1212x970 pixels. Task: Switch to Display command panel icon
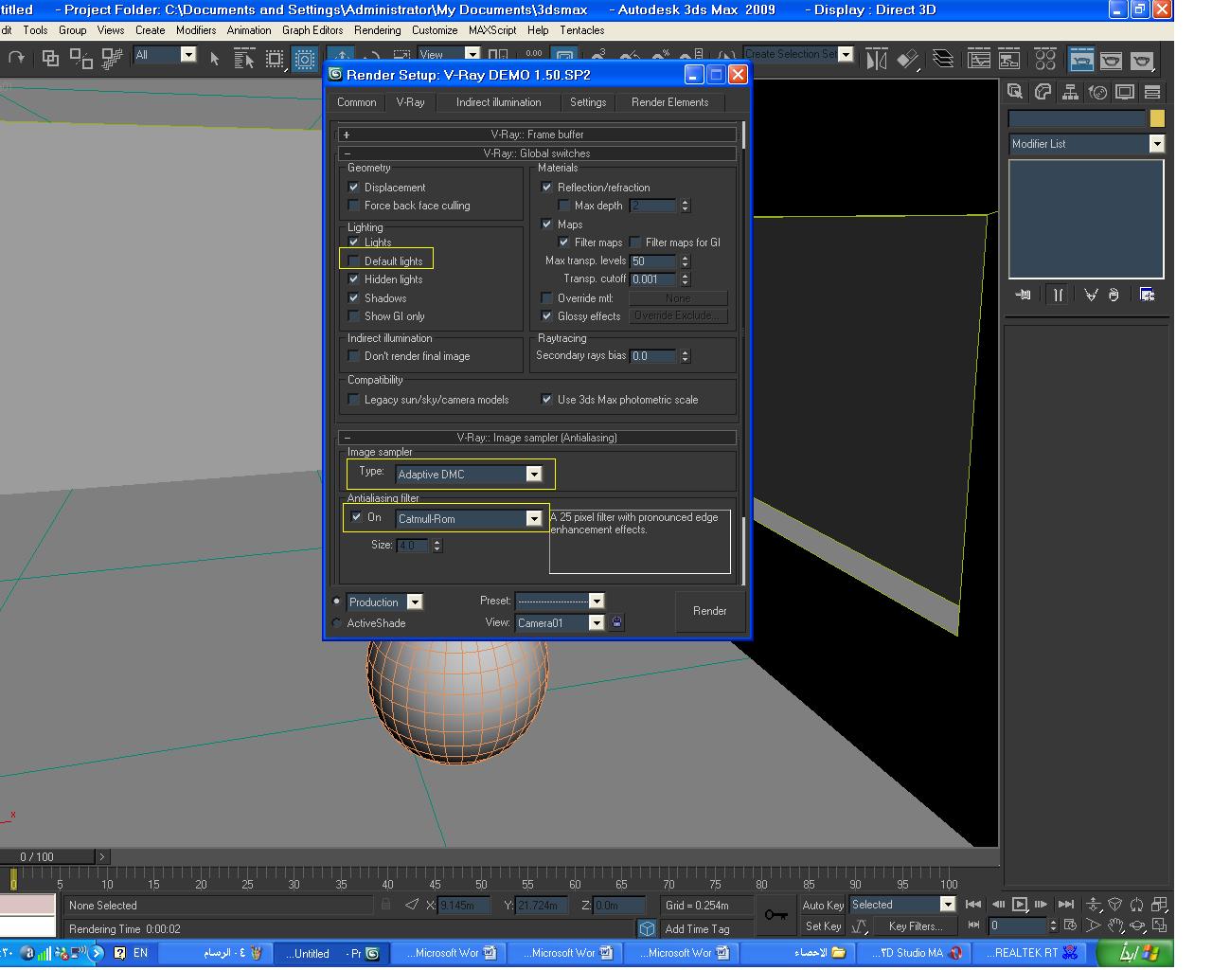tap(1125, 92)
